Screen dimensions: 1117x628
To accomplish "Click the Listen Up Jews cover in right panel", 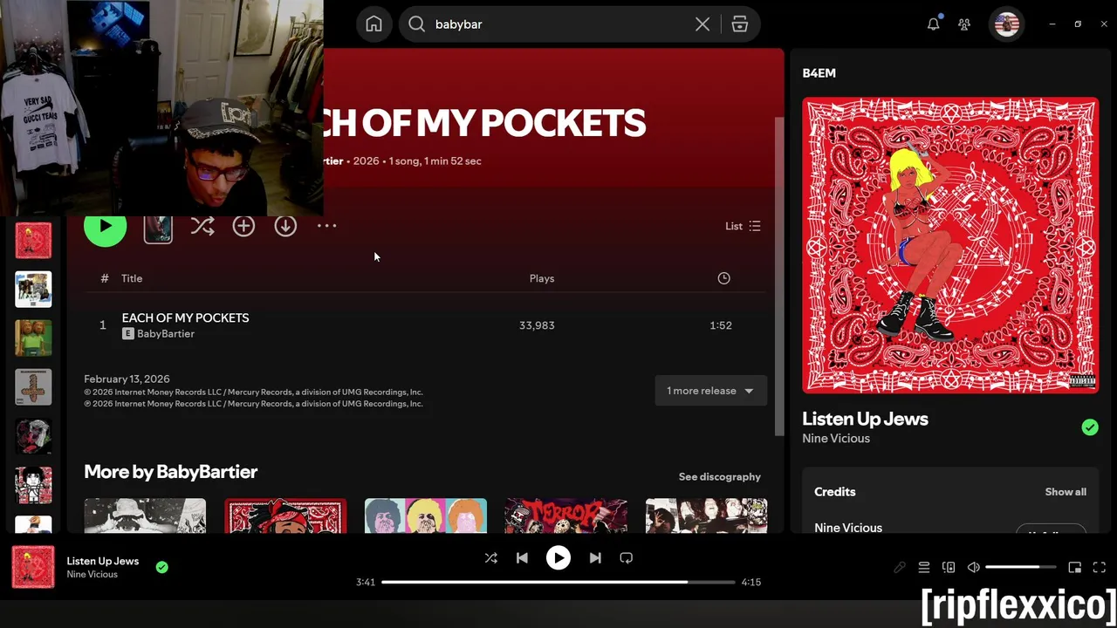I will [950, 245].
